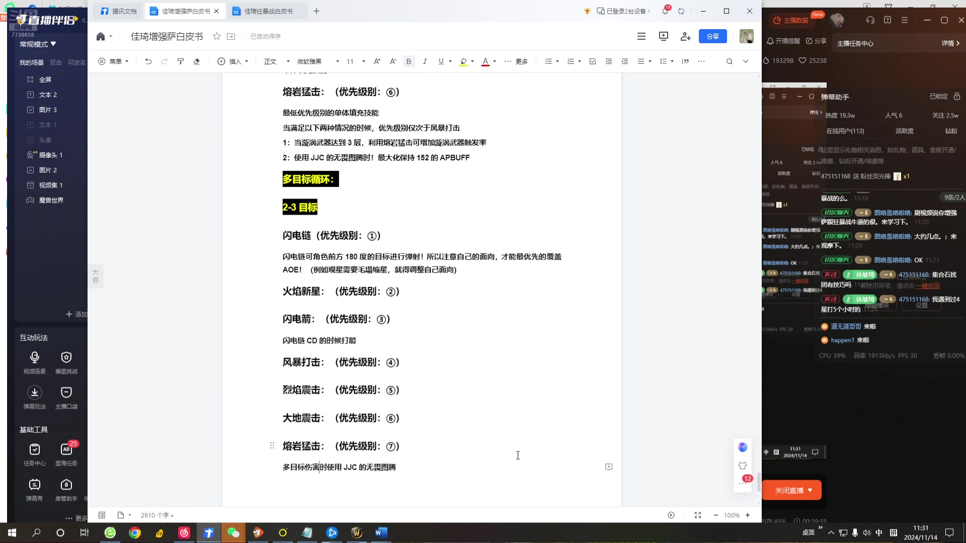Toggle italic formatting
This screenshot has height=543, width=966.
point(425,61)
